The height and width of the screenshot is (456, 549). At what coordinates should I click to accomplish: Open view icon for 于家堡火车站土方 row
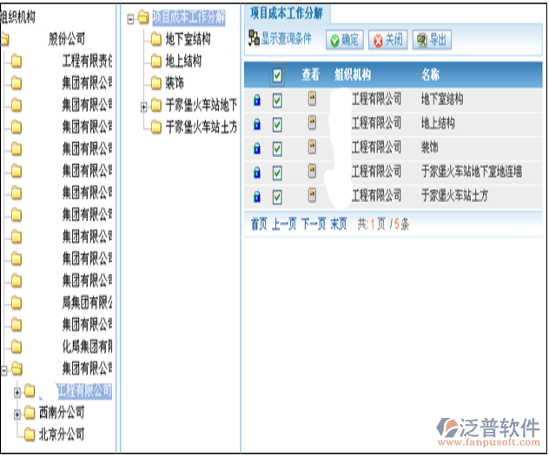click(x=312, y=195)
